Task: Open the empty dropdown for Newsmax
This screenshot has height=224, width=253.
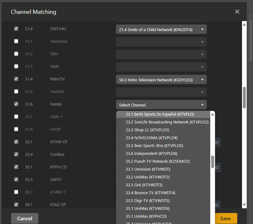Action: pos(161,42)
